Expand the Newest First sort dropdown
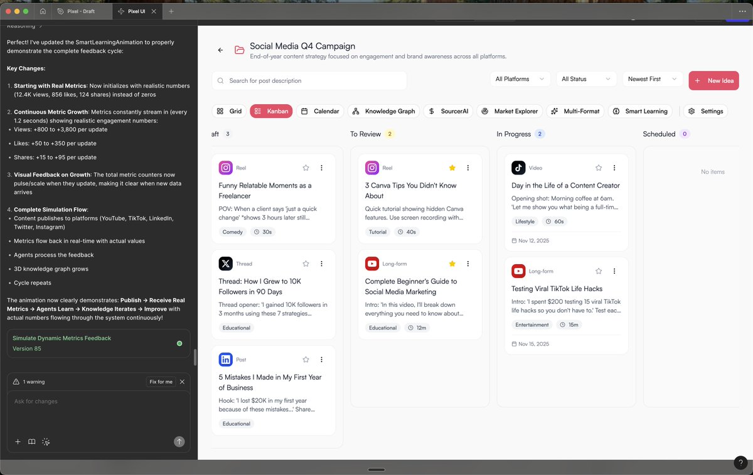This screenshot has height=475, width=753. pos(652,79)
